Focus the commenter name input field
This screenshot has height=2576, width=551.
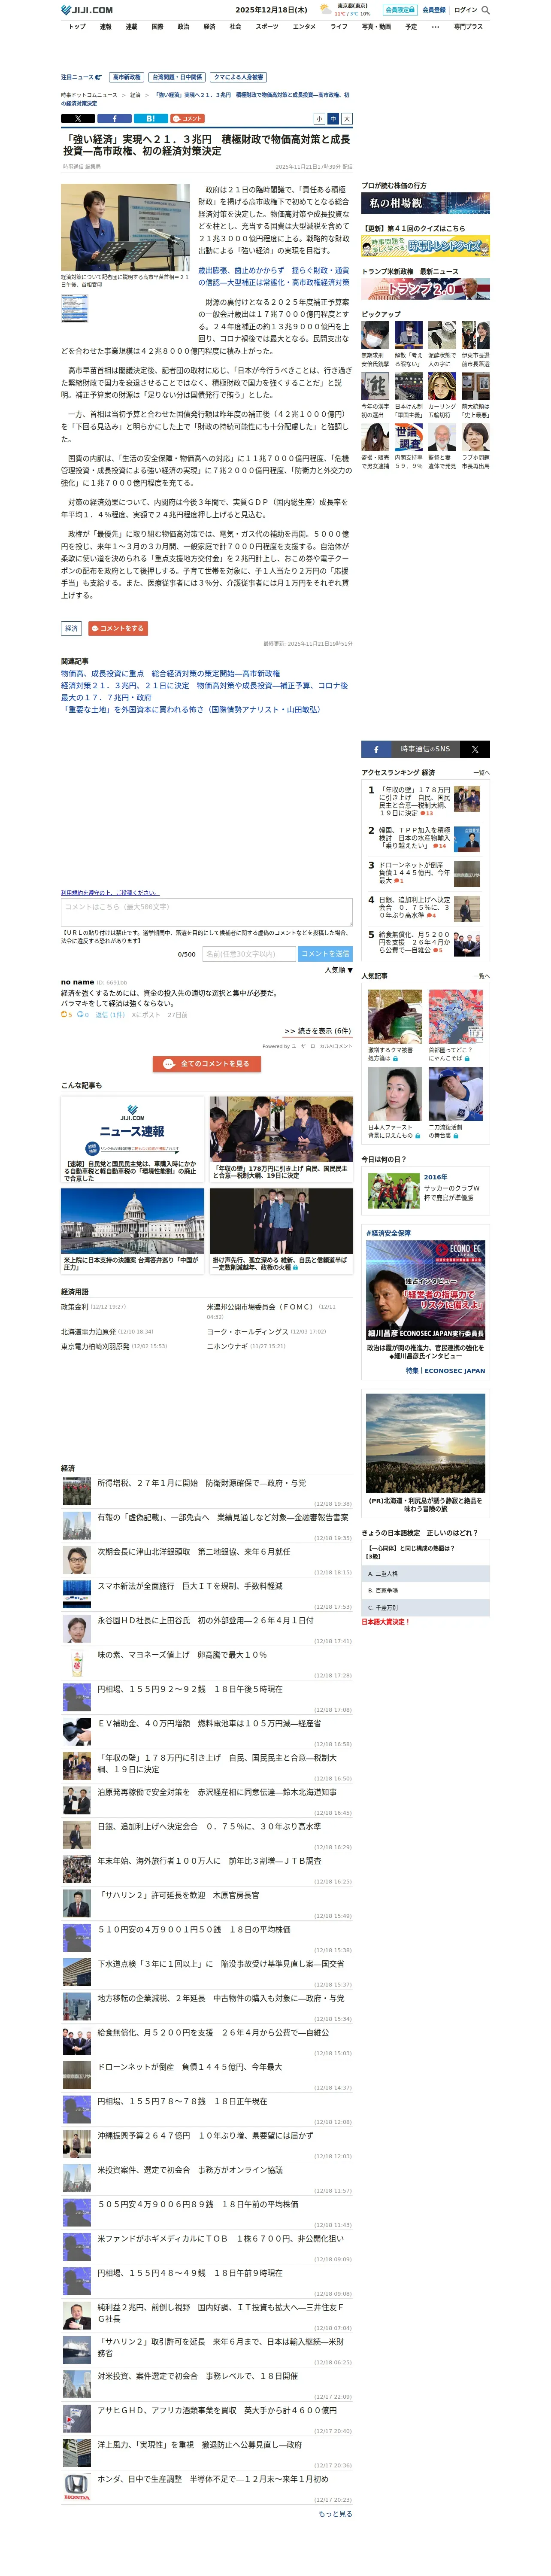point(249,954)
